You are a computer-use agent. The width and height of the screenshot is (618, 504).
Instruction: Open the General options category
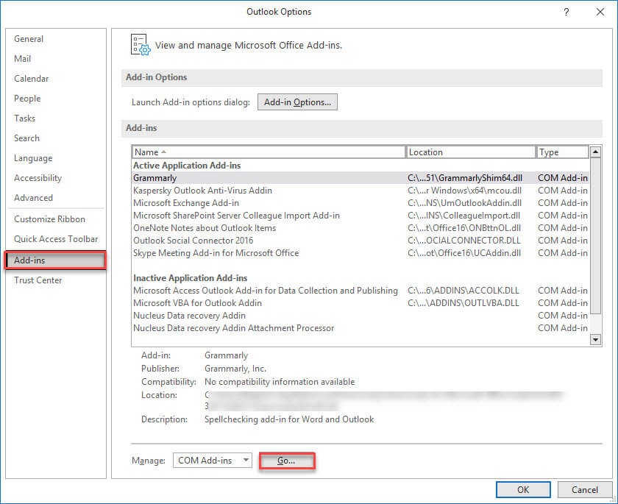click(x=29, y=39)
